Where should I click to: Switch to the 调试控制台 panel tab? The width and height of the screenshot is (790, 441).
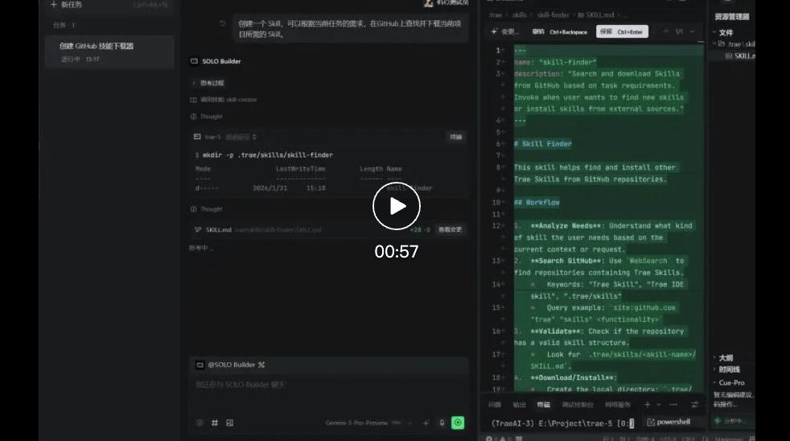click(x=578, y=405)
